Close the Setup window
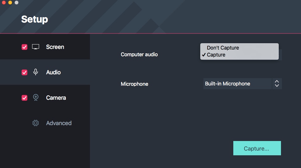Viewport: 301px width, 168px height. (x=4, y=3)
